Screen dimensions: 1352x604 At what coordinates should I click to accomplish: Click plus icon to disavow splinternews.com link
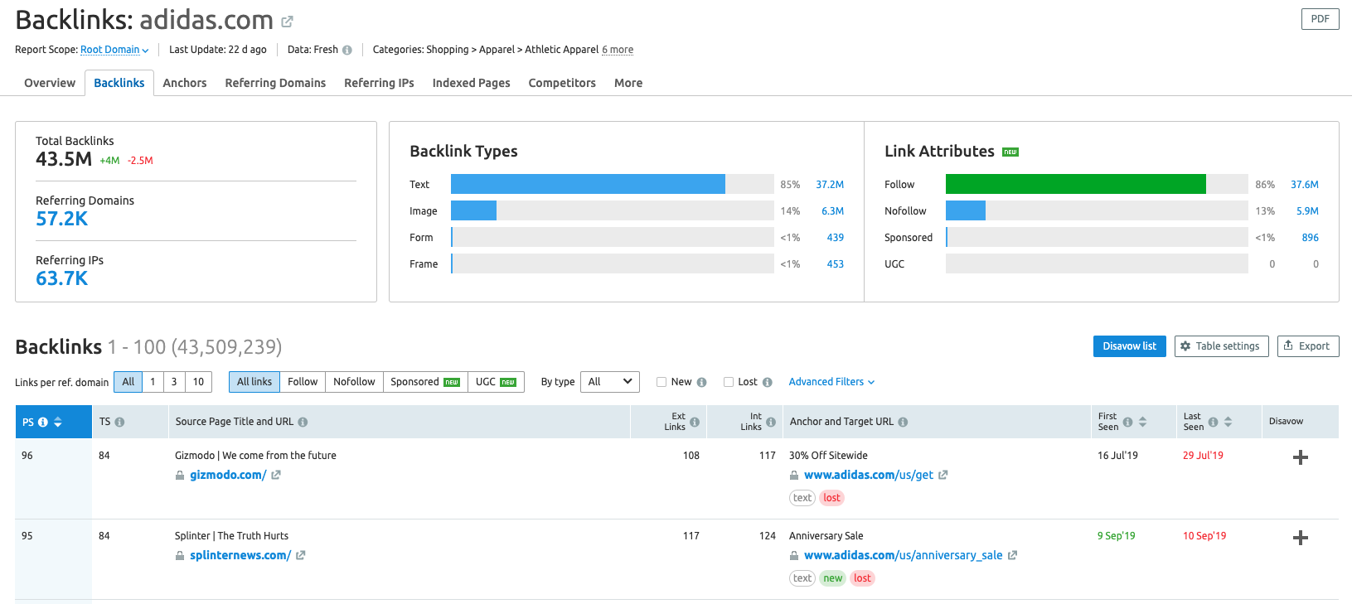click(x=1300, y=538)
